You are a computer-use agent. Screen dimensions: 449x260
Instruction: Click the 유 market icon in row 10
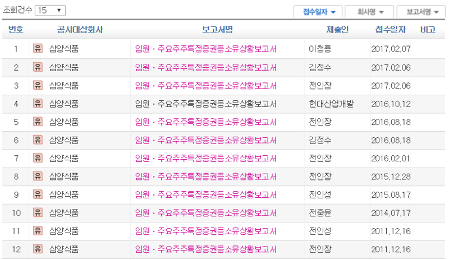[x=38, y=212]
